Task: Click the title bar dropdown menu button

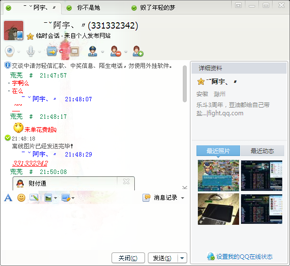Action: pos(238,5)
